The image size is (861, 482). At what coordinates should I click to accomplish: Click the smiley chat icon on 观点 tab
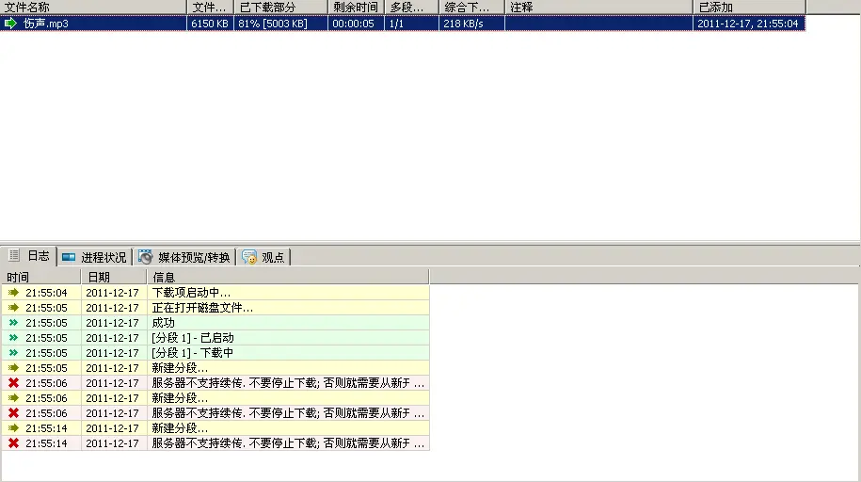click(248, 257)
